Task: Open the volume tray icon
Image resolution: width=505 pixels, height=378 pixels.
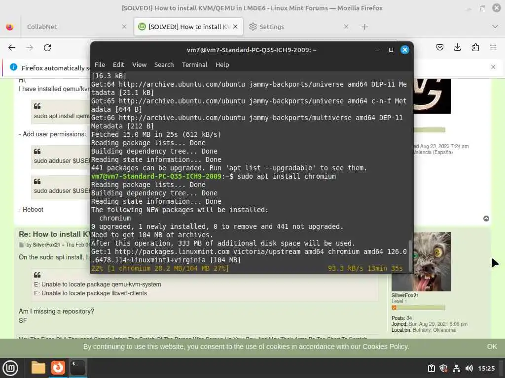Action: pyautogui.click(x=469, y=368)
